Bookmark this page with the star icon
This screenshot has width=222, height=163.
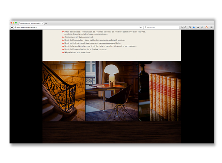(x=182, y=27)
